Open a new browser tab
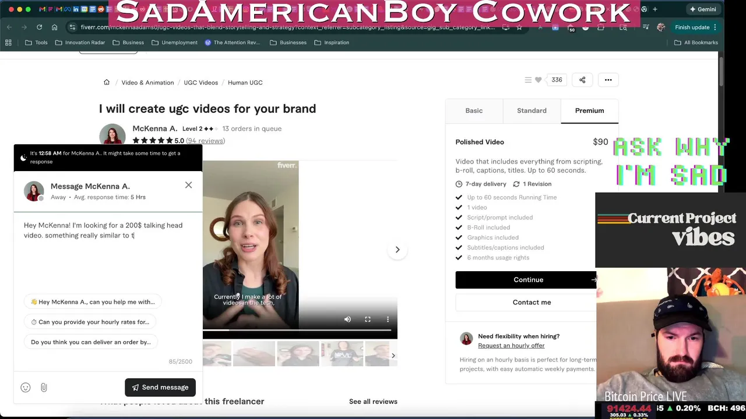Image resolution: width=746 pixels, height=419 pixels. click(x=655, y=9)
